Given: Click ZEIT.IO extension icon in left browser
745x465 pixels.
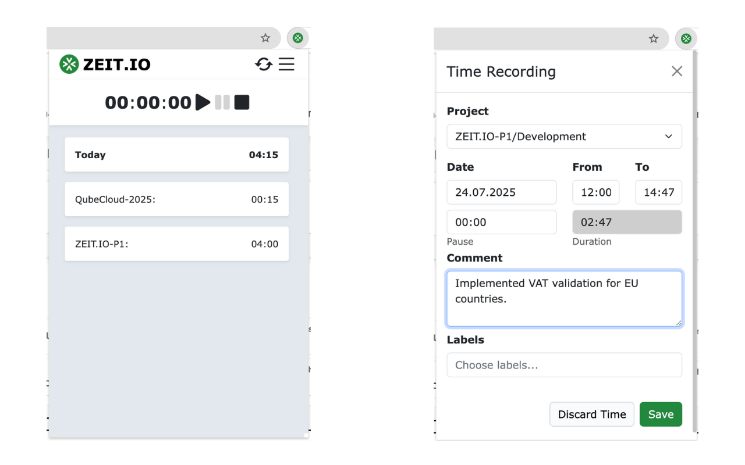Looking at the screenshot, I should (x=298, y=38).
